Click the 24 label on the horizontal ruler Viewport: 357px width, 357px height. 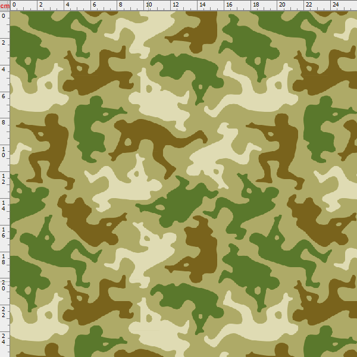[x=336, y=5]
